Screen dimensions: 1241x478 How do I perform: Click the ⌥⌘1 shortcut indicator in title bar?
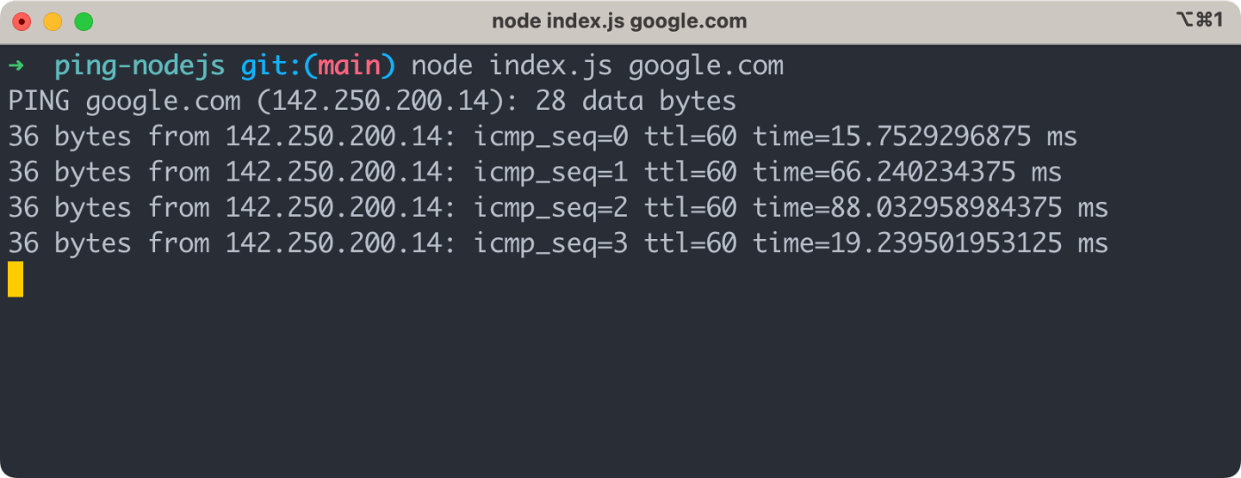click(x=1198, y=21)
